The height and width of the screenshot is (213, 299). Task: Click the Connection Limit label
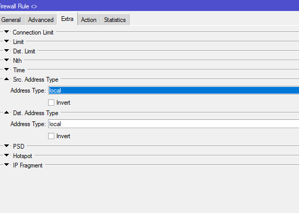[33, 32]
